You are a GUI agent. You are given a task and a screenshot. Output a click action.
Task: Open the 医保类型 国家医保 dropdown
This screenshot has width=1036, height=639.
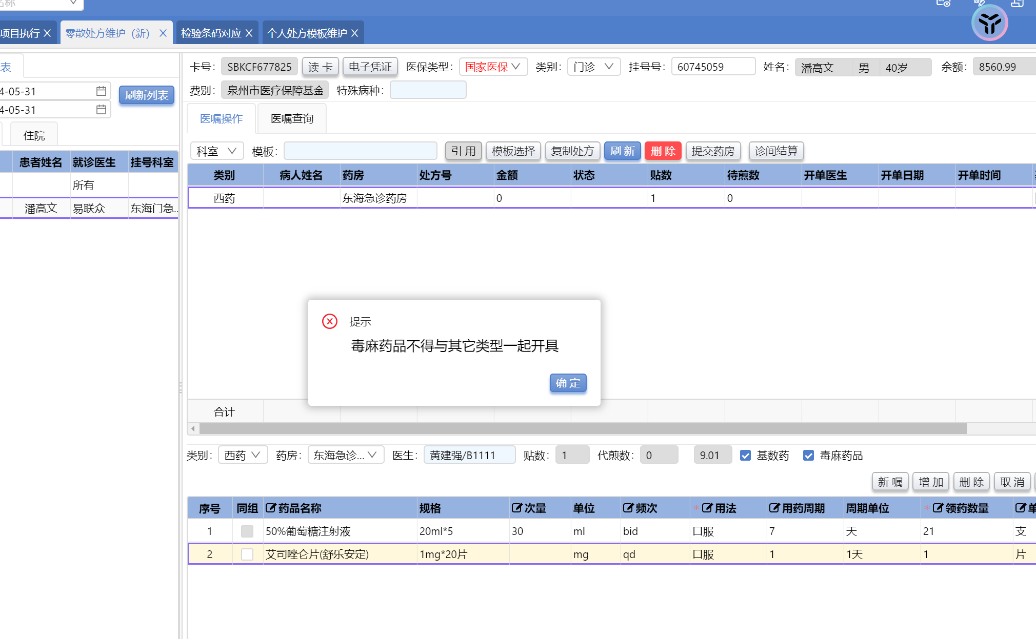pos(492,67)
